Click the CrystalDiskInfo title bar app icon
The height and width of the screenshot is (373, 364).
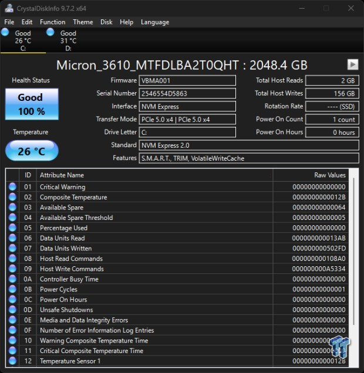click(x=9, y=8)
